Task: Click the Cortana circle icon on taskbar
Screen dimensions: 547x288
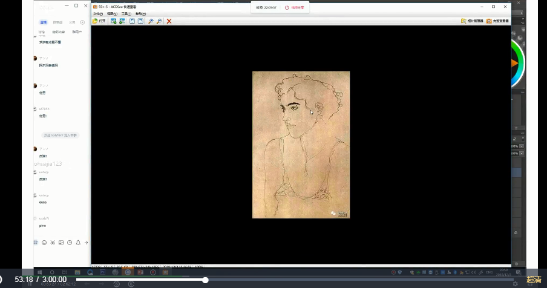Action: [52, 272]
